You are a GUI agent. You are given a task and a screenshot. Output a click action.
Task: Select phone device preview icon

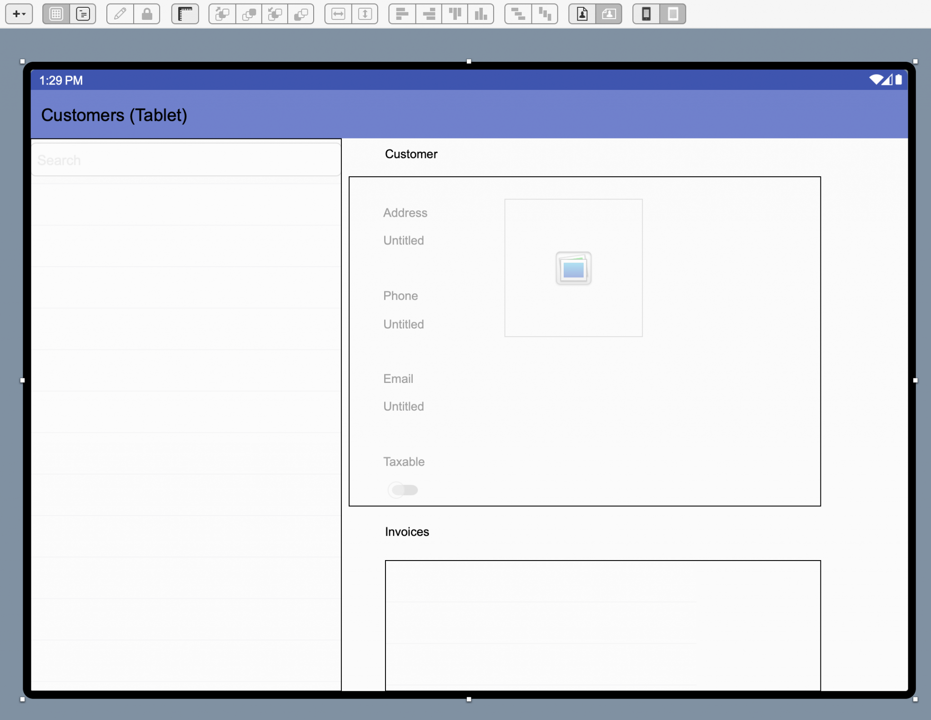click(x=646, y=14)
